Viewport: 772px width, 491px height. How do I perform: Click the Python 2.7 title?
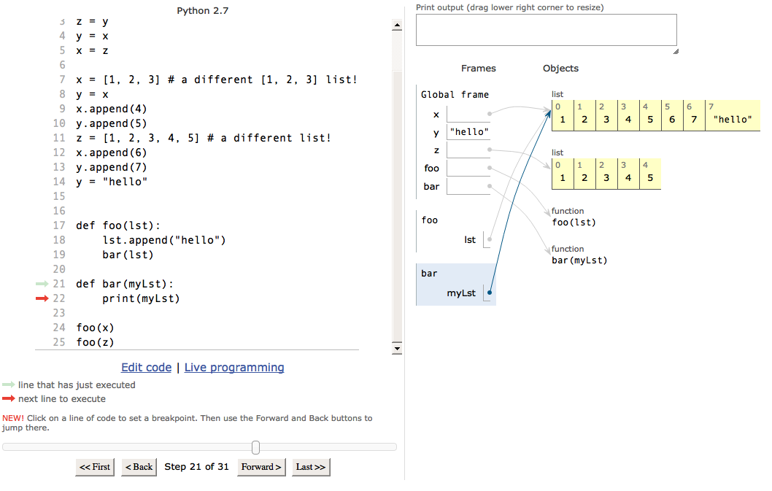[203, 10]
